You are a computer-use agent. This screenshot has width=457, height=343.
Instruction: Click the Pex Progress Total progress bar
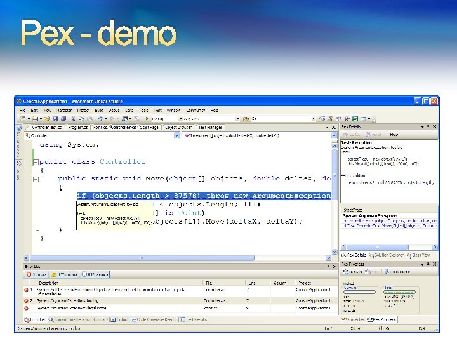click(399, 292)
